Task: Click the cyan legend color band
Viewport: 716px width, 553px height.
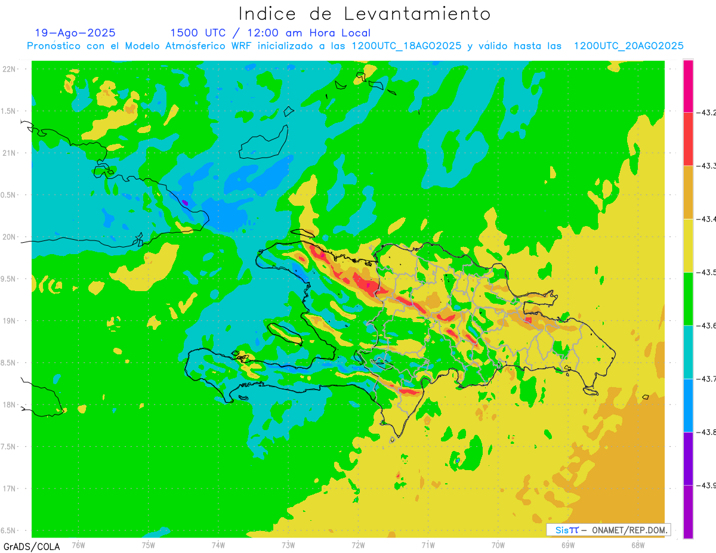Action: (688, 352)
